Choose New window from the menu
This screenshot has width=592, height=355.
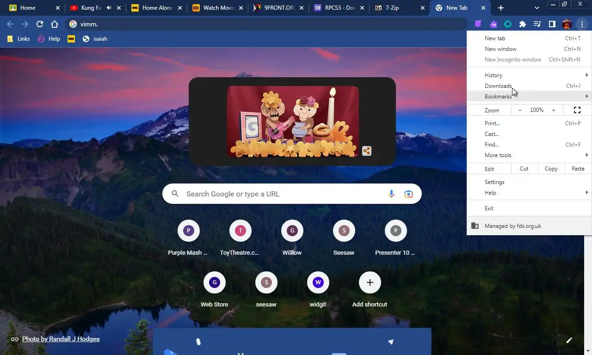click(x=529, y=49)
